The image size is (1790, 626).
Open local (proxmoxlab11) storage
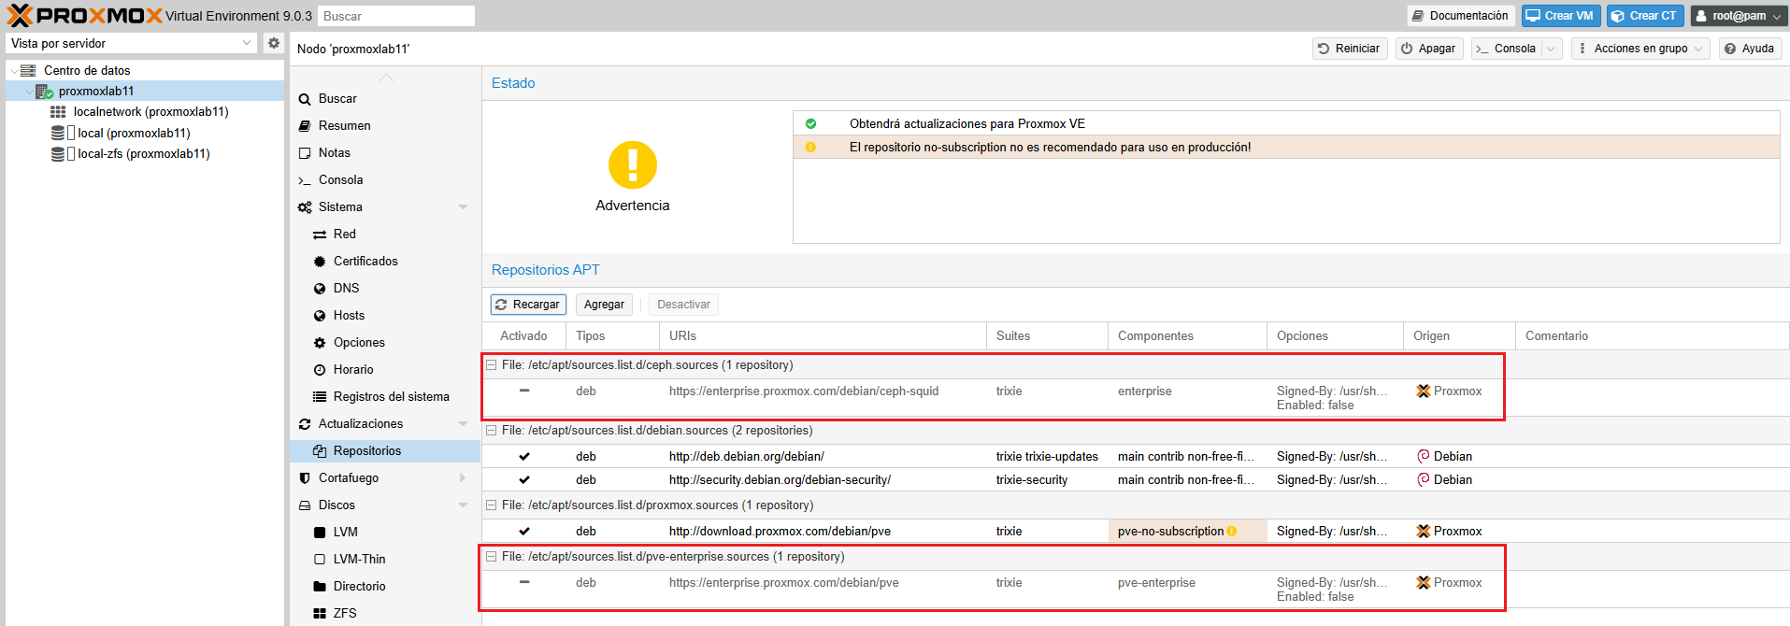point(134,133)
